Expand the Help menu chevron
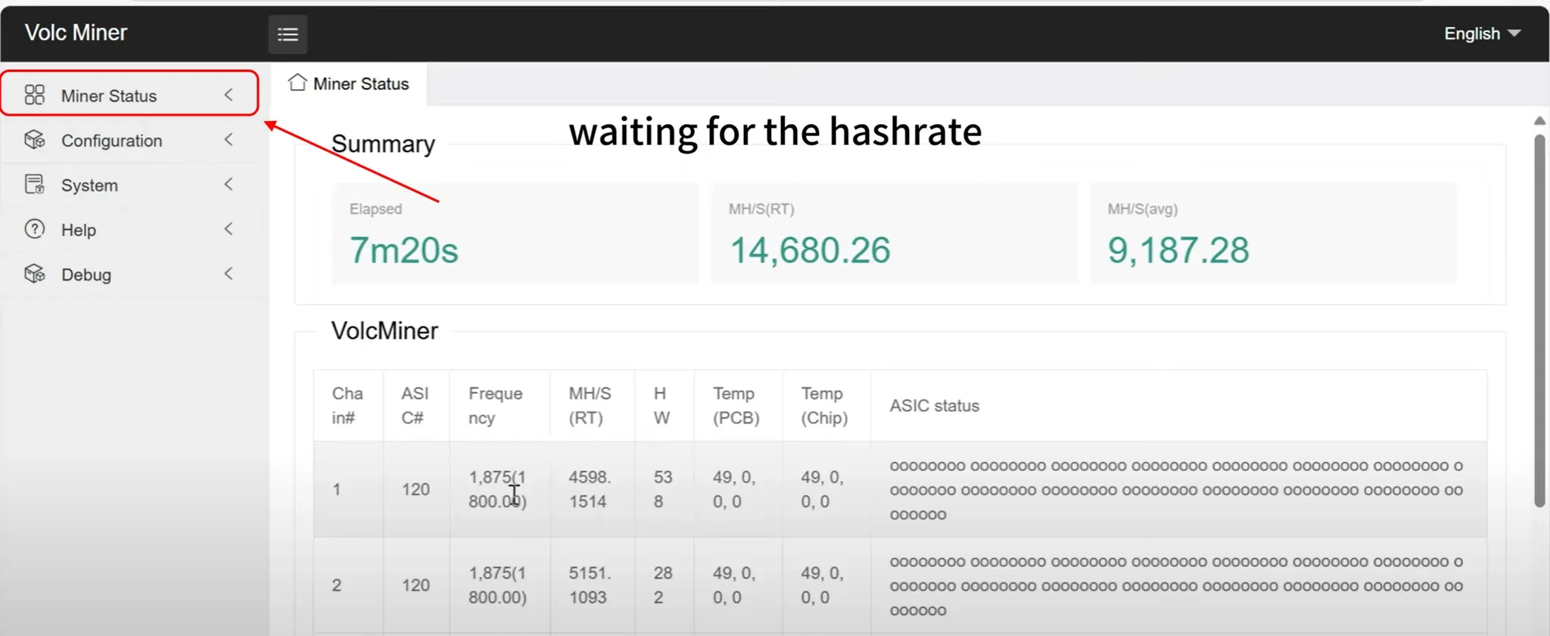The width and height of the screenshot is (1550, 636). [x=229, y=229]
